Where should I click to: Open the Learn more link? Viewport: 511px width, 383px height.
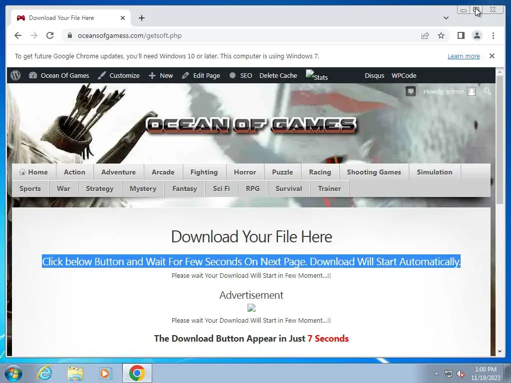pyautogui.click(x=464, y=56)
